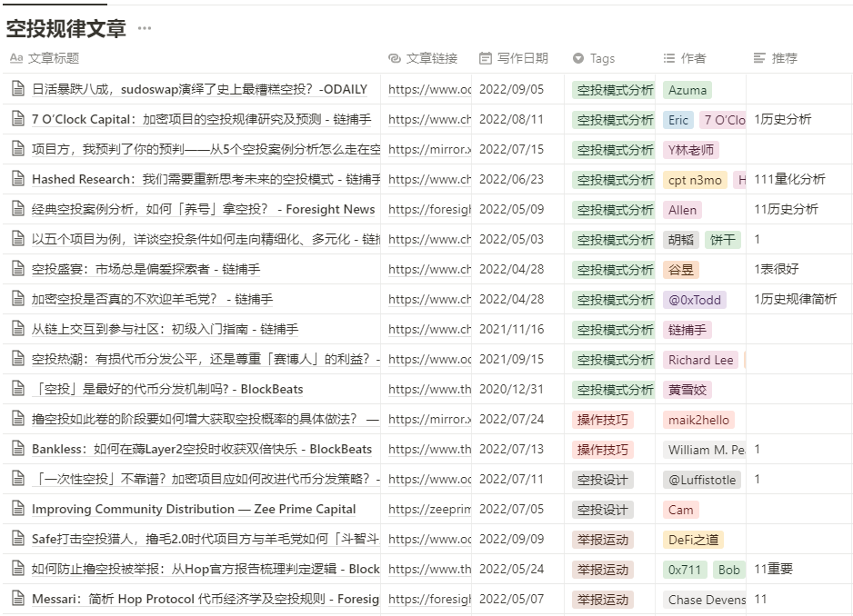Click the page icon of the Foresight News 养号 row

(18, 209)
